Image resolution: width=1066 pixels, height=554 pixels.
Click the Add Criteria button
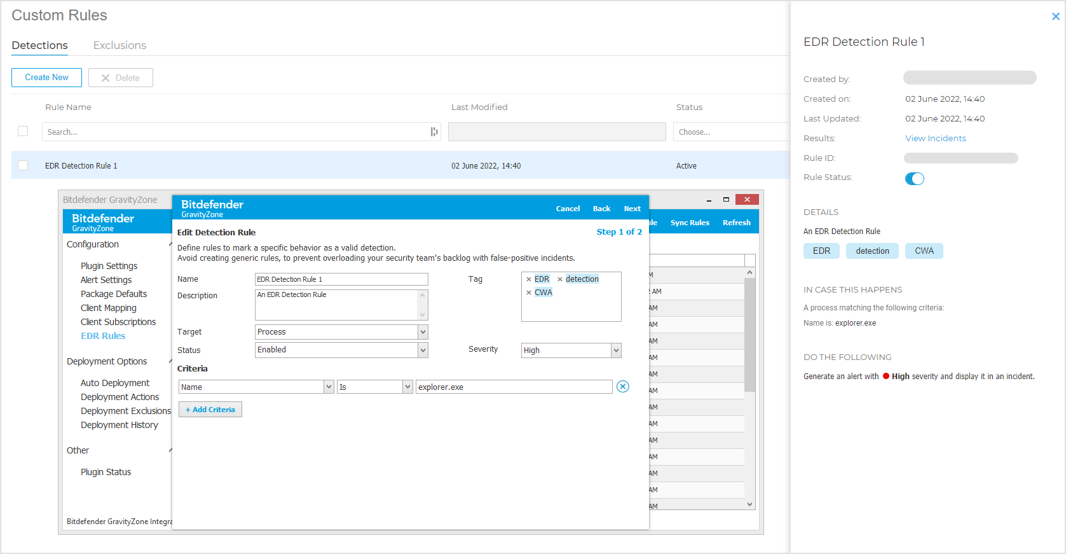click(210, 410)
